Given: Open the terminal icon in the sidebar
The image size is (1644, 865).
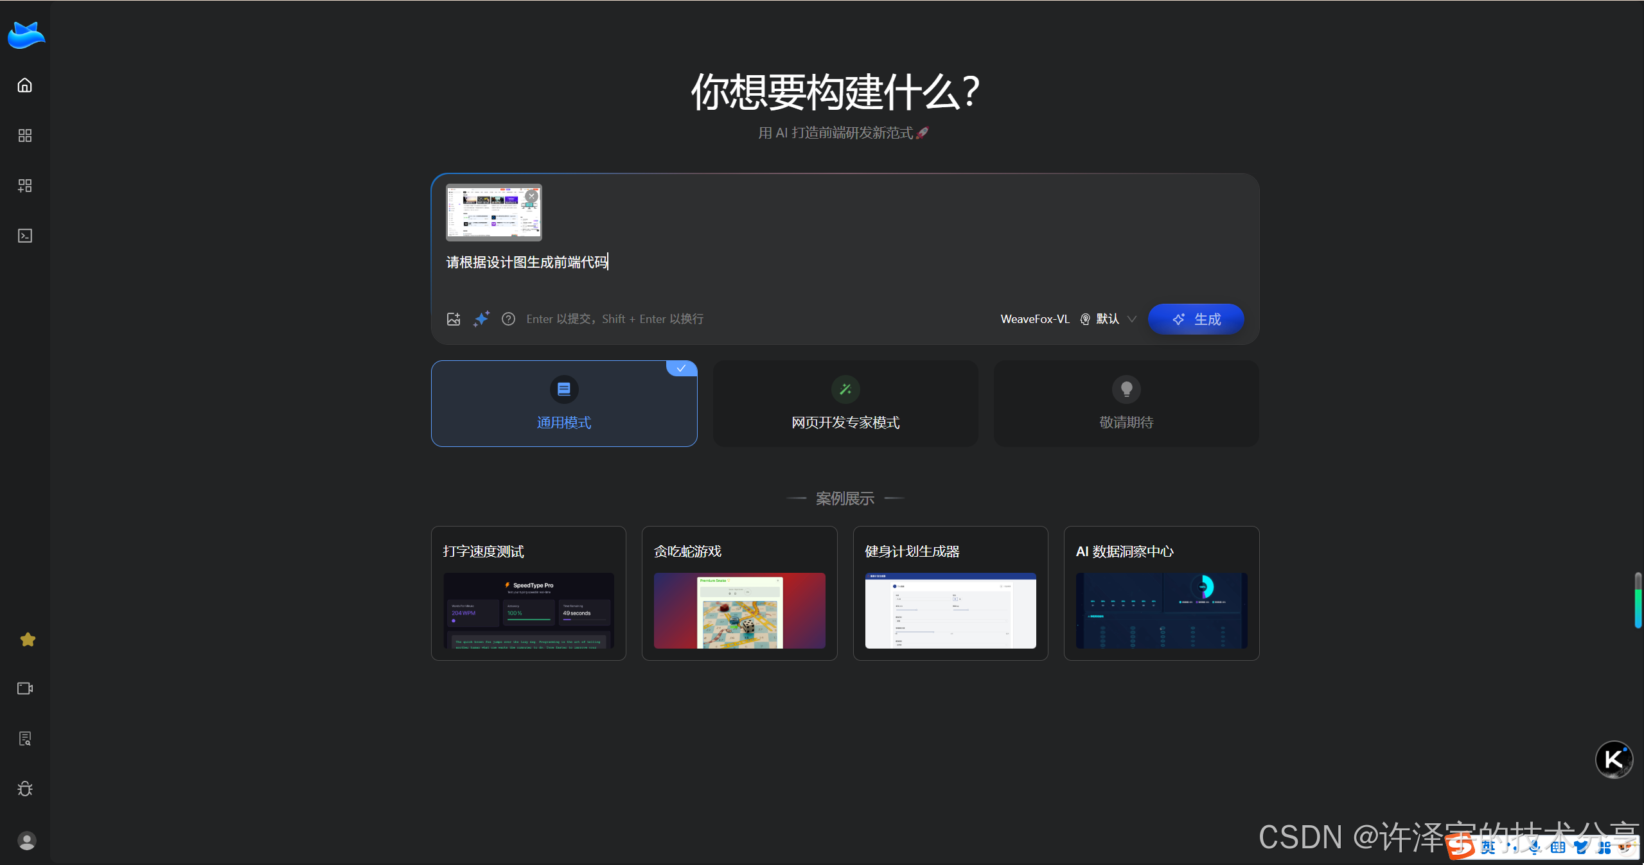Looking at the screenshot, I should [x=25, y=235].
